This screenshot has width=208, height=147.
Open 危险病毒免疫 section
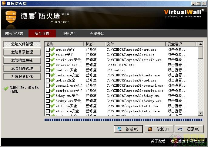(22, 60)
